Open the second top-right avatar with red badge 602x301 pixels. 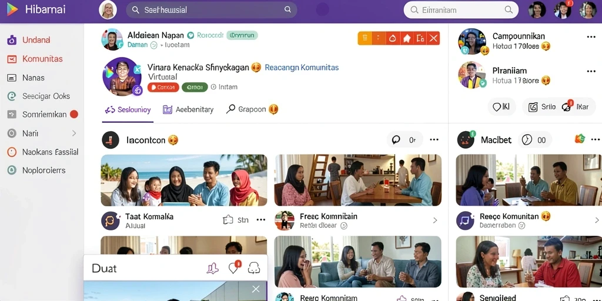(563, 10)
